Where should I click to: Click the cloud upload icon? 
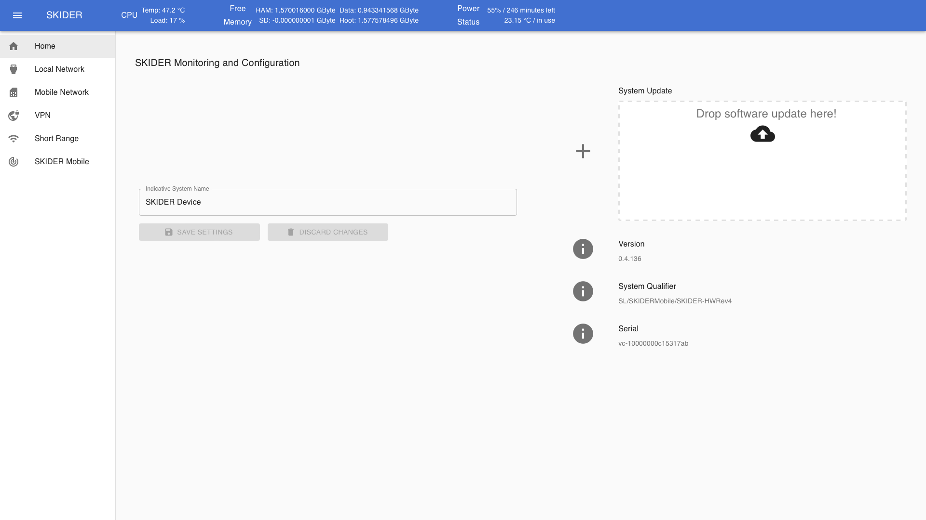tap(763, 134)
